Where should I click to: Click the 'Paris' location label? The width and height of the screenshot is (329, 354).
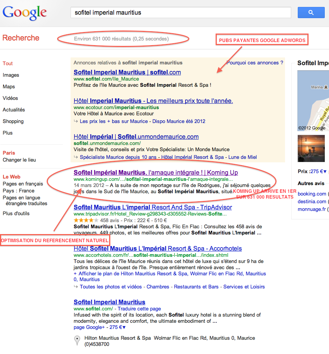9,153
